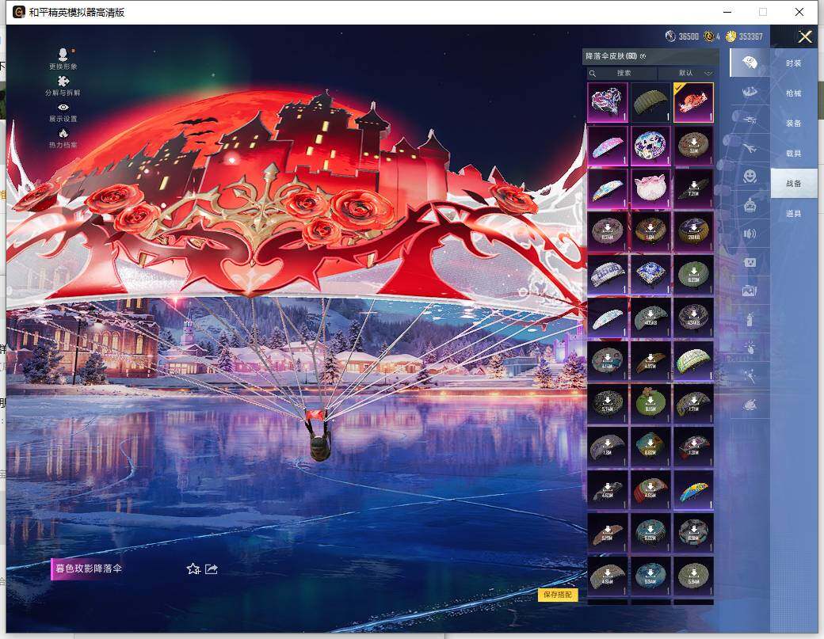Open the 默认 sort dropdown
Screen dimensions: 824x639
pos(689,73)
